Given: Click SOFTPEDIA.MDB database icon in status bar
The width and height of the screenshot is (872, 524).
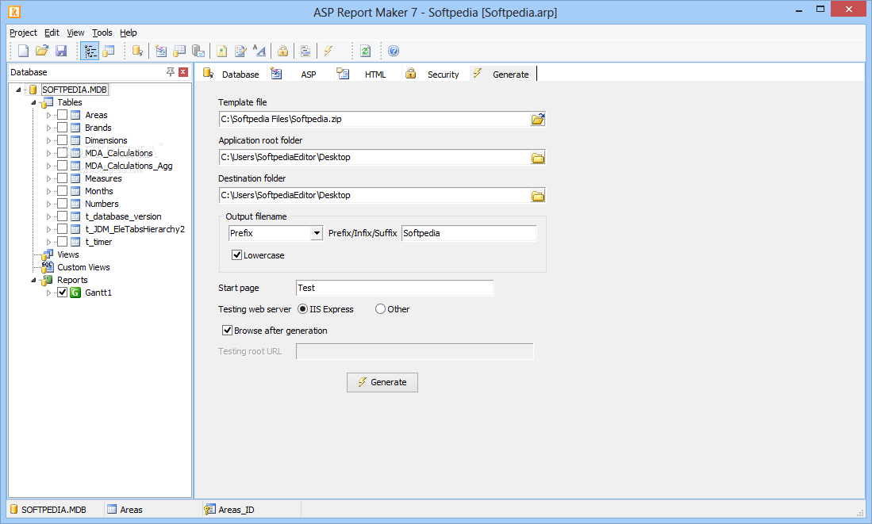Looking at the screenshot, I should point(14,510).
